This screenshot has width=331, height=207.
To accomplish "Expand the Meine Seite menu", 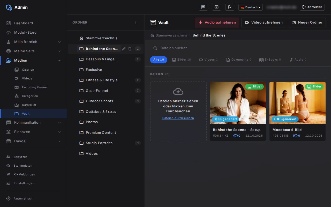I will pyautogui.click(x=34, y=51).
